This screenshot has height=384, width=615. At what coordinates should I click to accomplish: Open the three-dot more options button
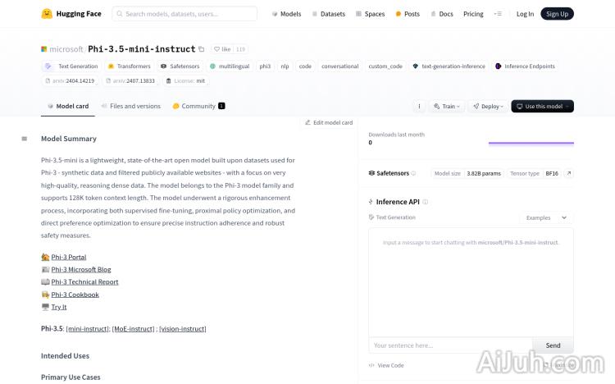pyautogui.click(x=420, y=106)
